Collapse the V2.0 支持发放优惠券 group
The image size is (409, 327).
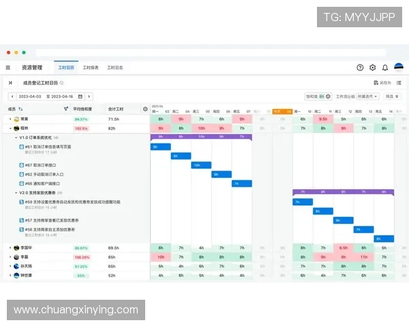coord(16,193)
